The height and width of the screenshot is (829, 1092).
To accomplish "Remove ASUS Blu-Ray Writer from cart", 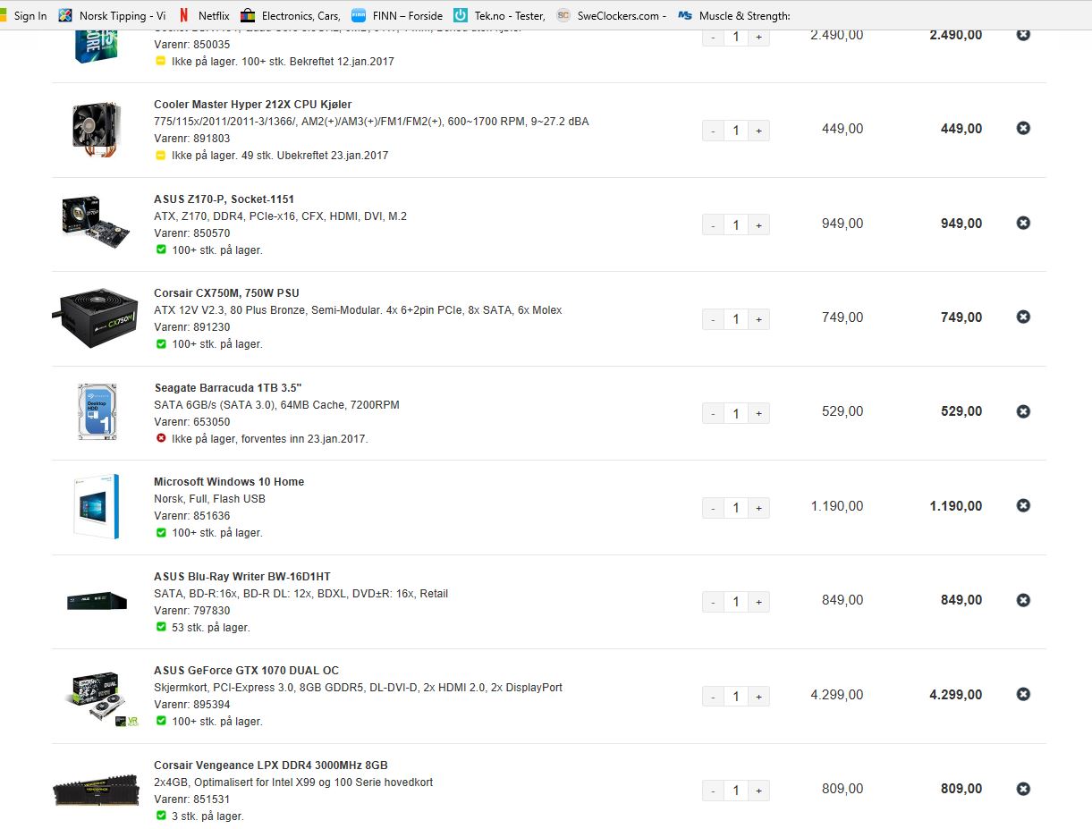I will point(1023,600).
